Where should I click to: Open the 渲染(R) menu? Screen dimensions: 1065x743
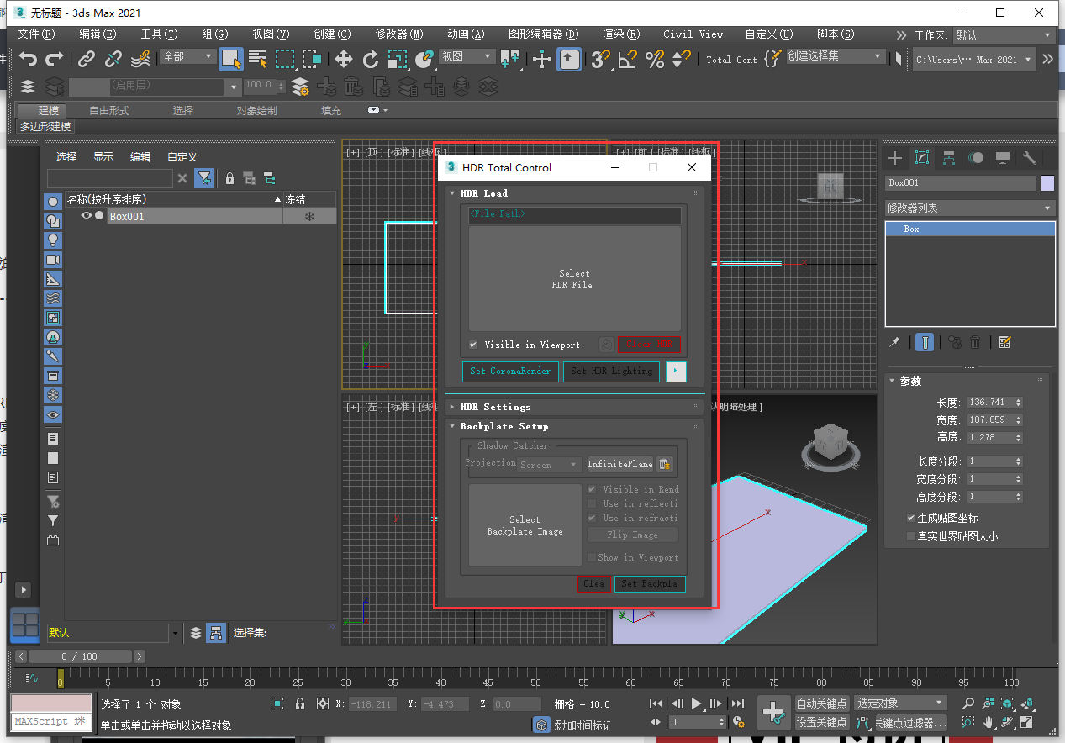pos(621,34)
